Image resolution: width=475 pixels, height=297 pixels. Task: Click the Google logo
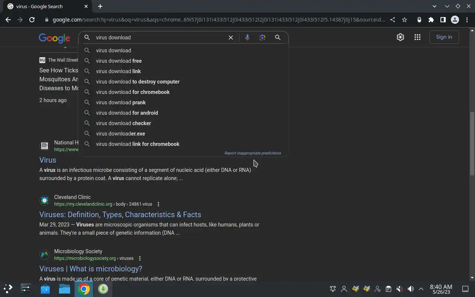(54, 38)
